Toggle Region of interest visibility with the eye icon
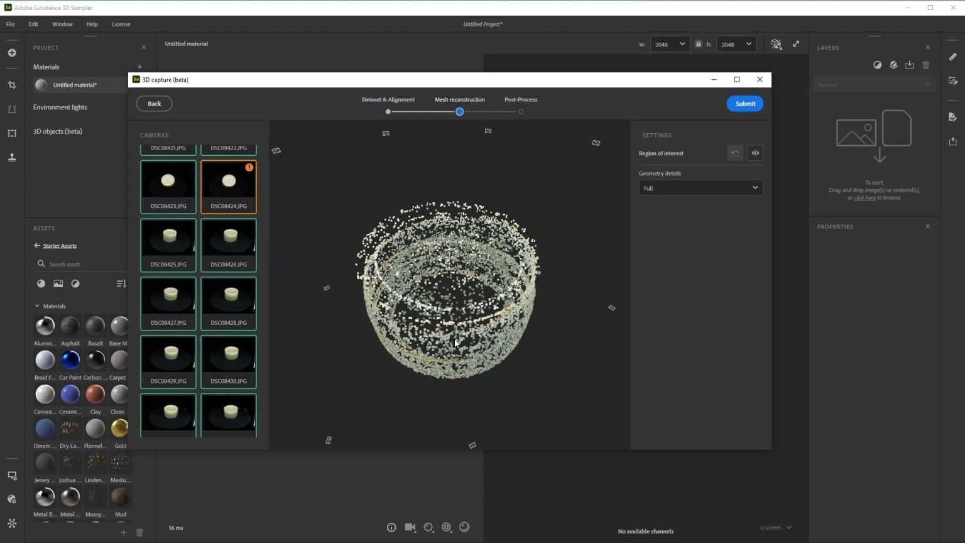Screen dimensions: 965x543 point(755,153)
